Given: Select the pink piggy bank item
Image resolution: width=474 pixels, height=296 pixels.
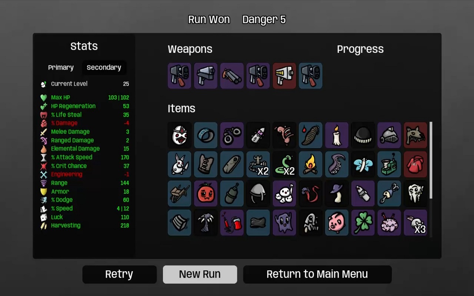Looking at the screenshot, I should pyautogui.click(x=337, y=223).
